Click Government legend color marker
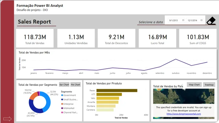Image resolution: width=219 pixels, height=123 pixels. tap(62, 95)
